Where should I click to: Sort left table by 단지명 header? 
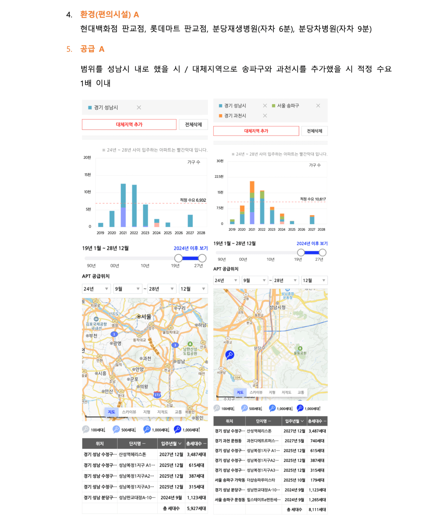click(137, 443)
